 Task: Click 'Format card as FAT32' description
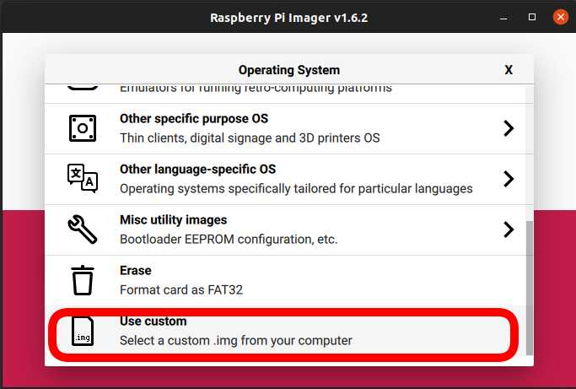tap(181, 289)
